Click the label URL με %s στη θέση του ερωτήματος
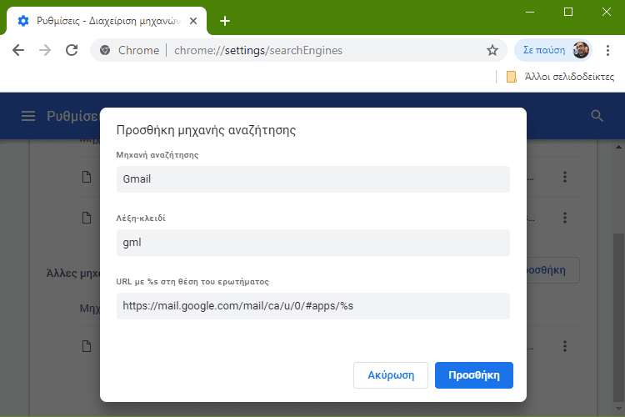 [x=192, y=282]
